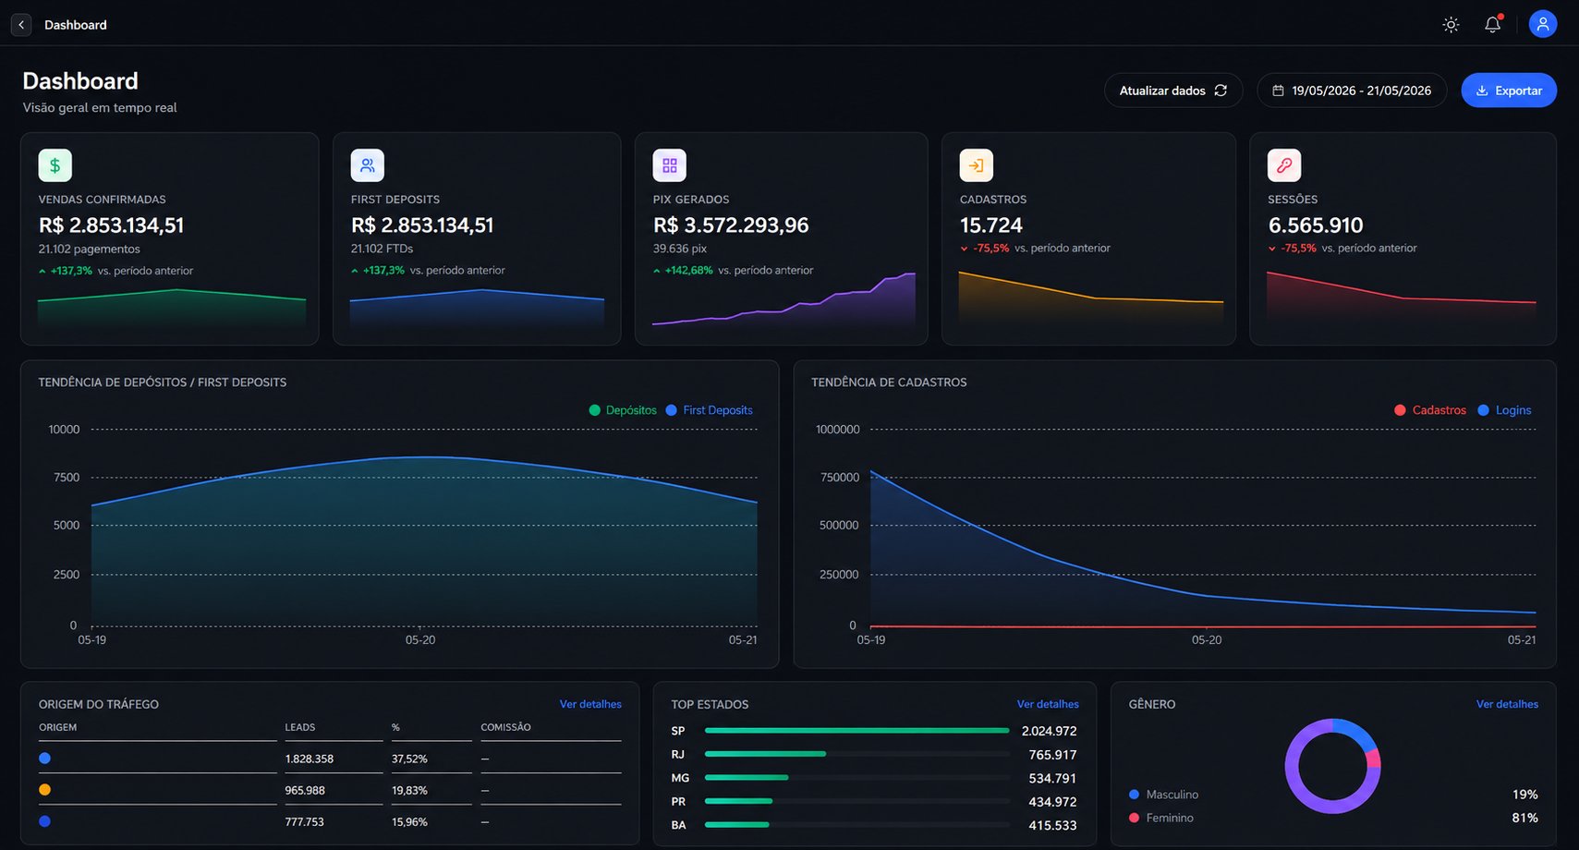Click the Exportar button

tap(1508, 91)
